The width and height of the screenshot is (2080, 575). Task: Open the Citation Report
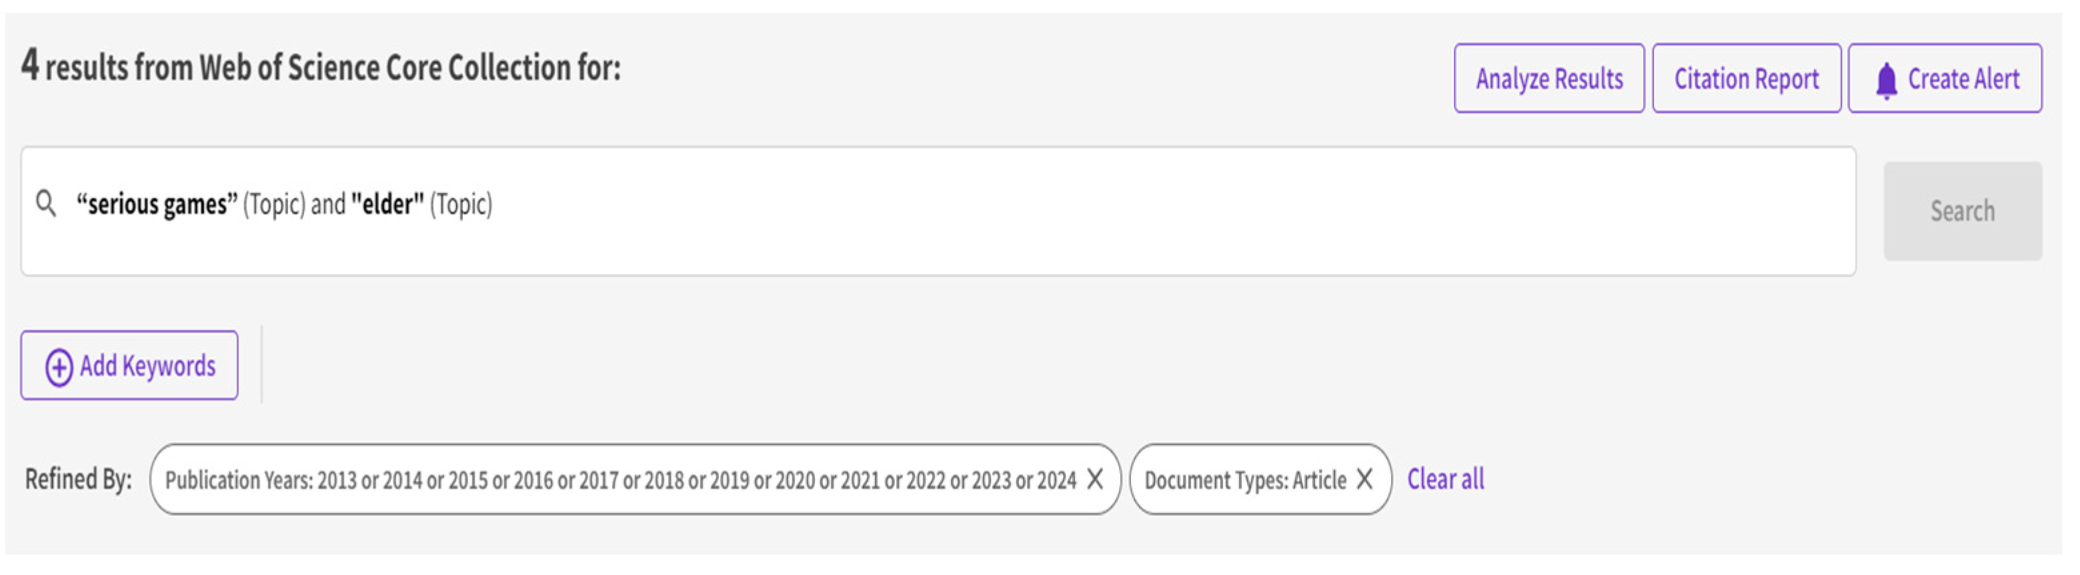point(1746,78)
